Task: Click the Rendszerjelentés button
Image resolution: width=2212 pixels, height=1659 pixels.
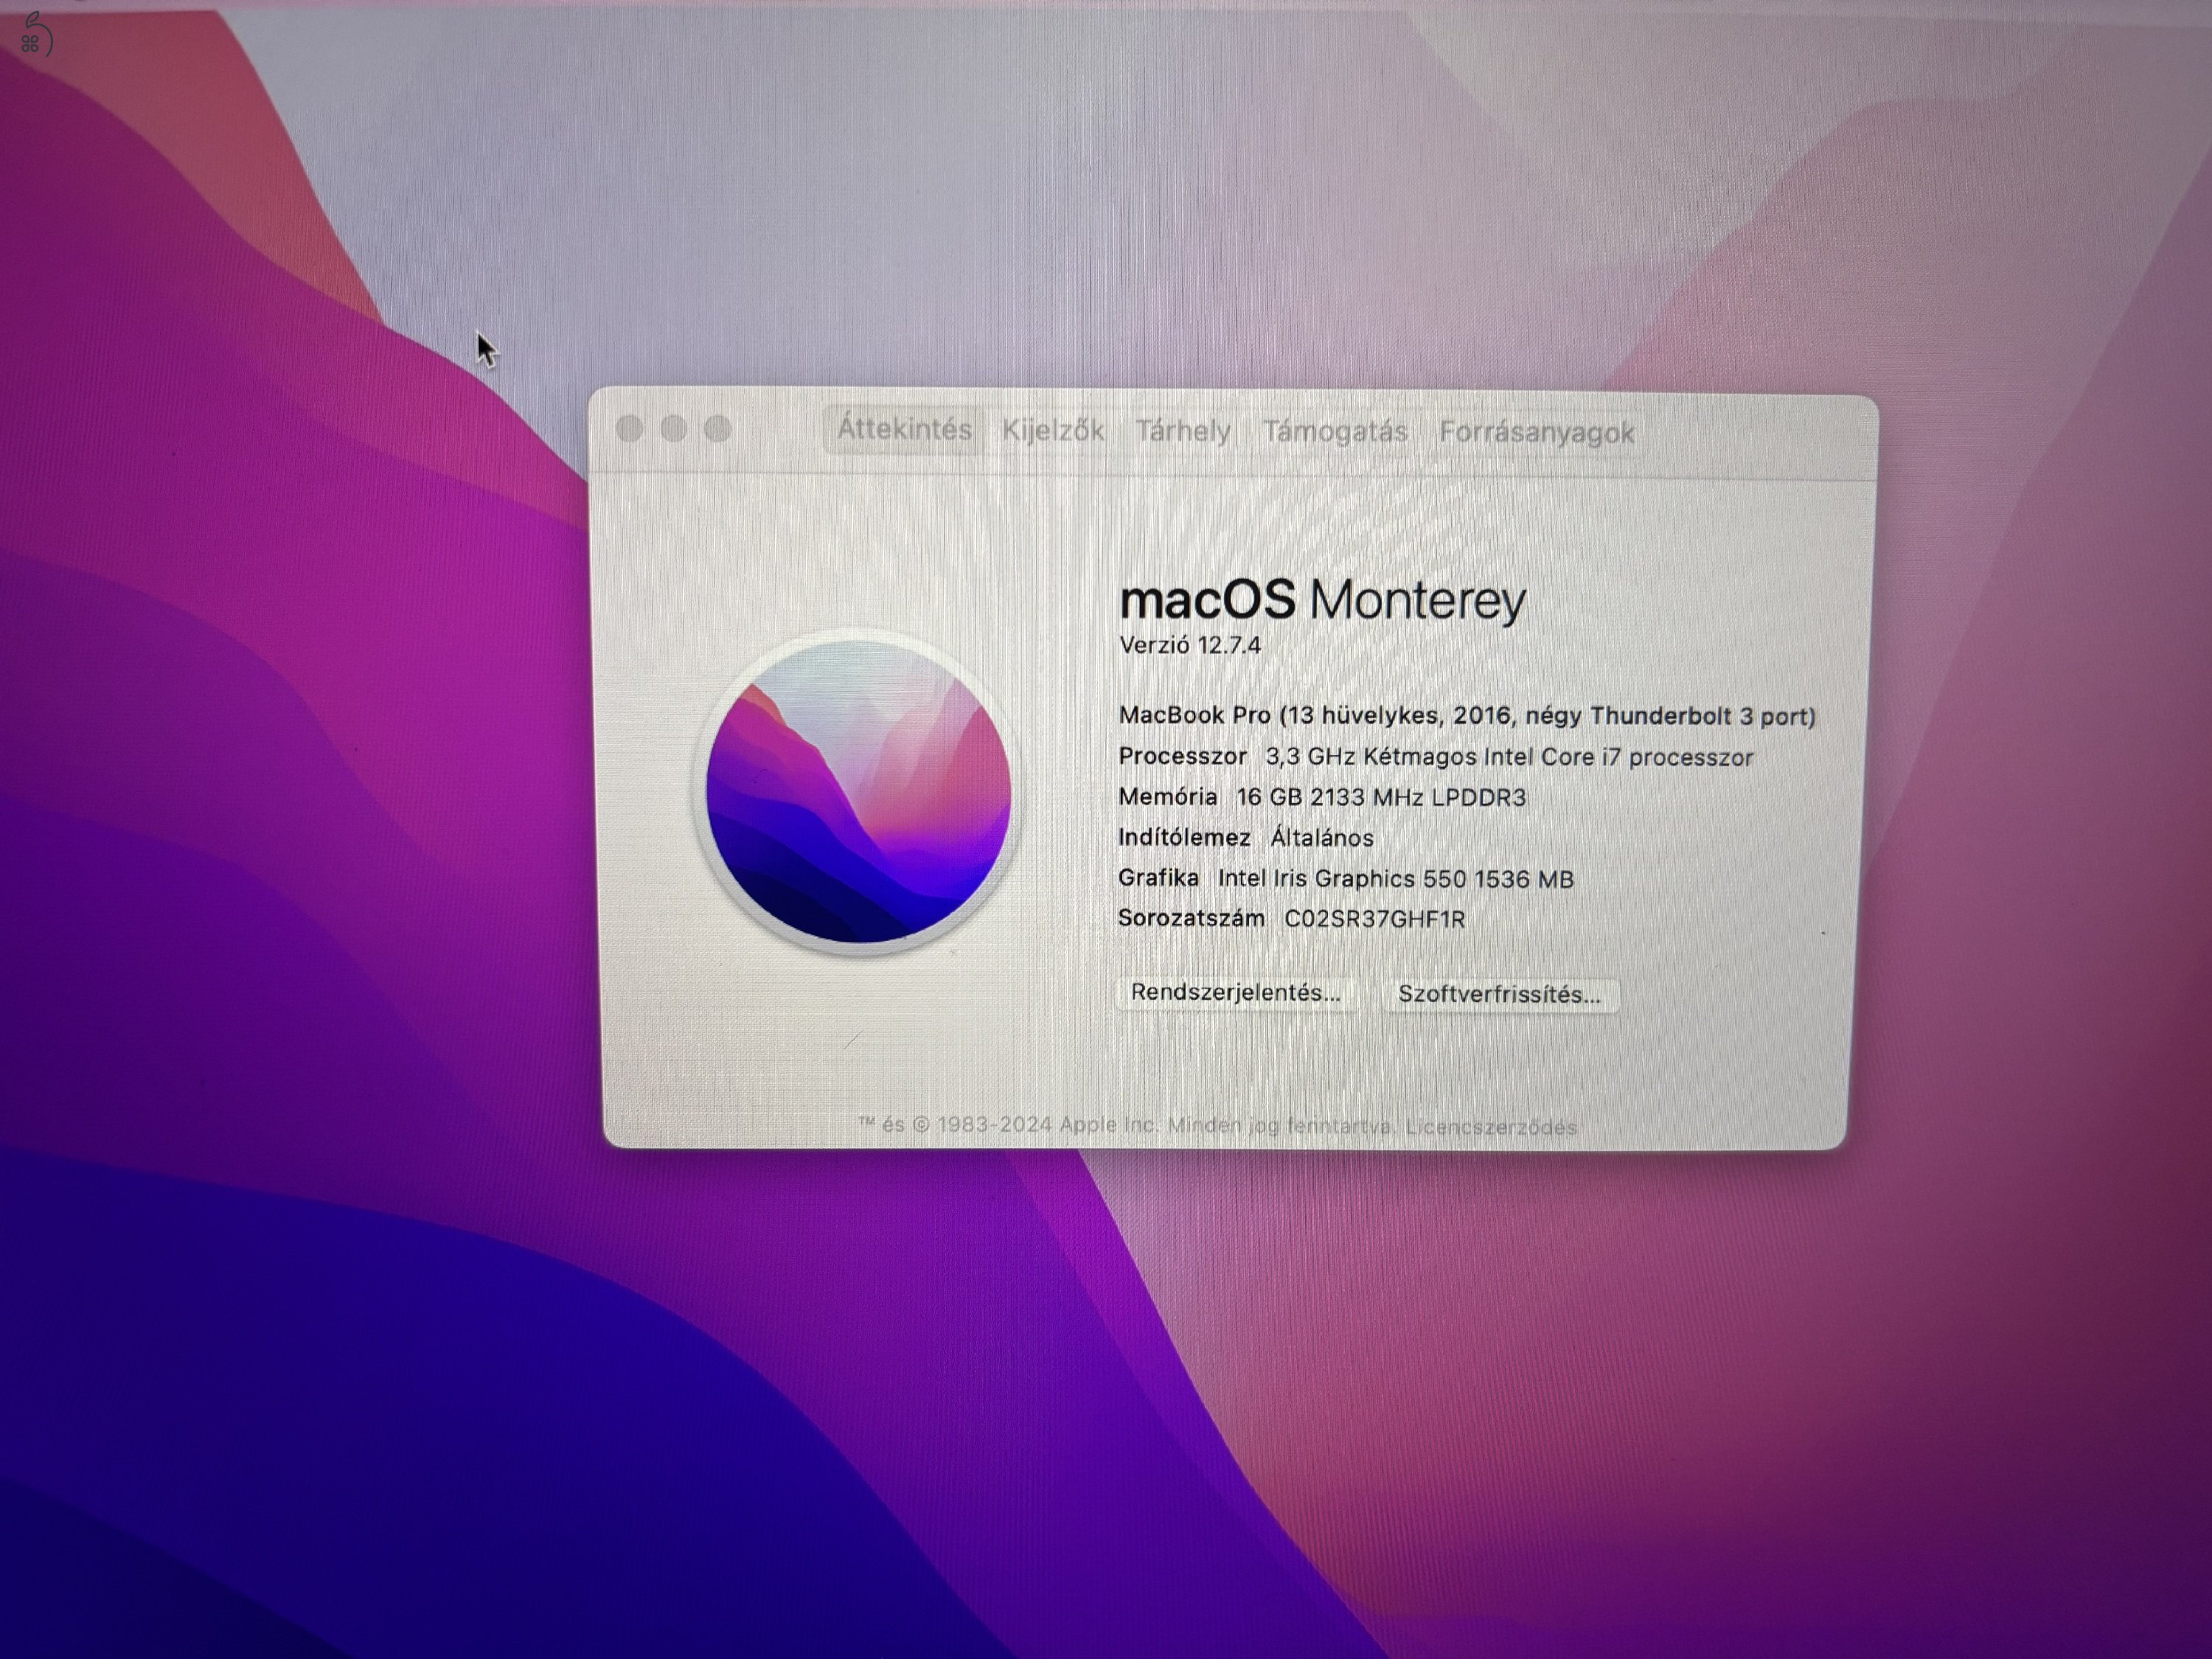Action: [1237, 993]
